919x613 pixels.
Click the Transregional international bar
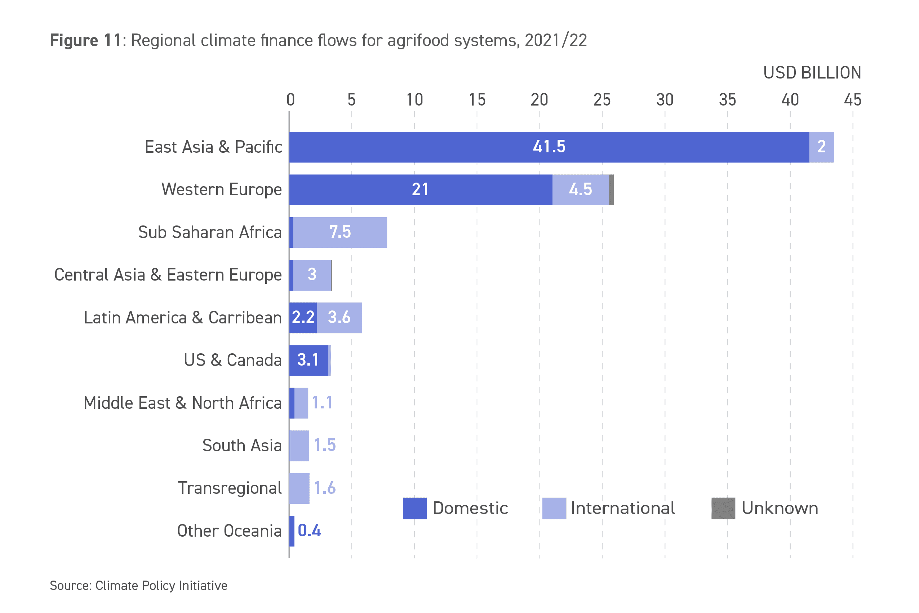click(x=299, y=488)
